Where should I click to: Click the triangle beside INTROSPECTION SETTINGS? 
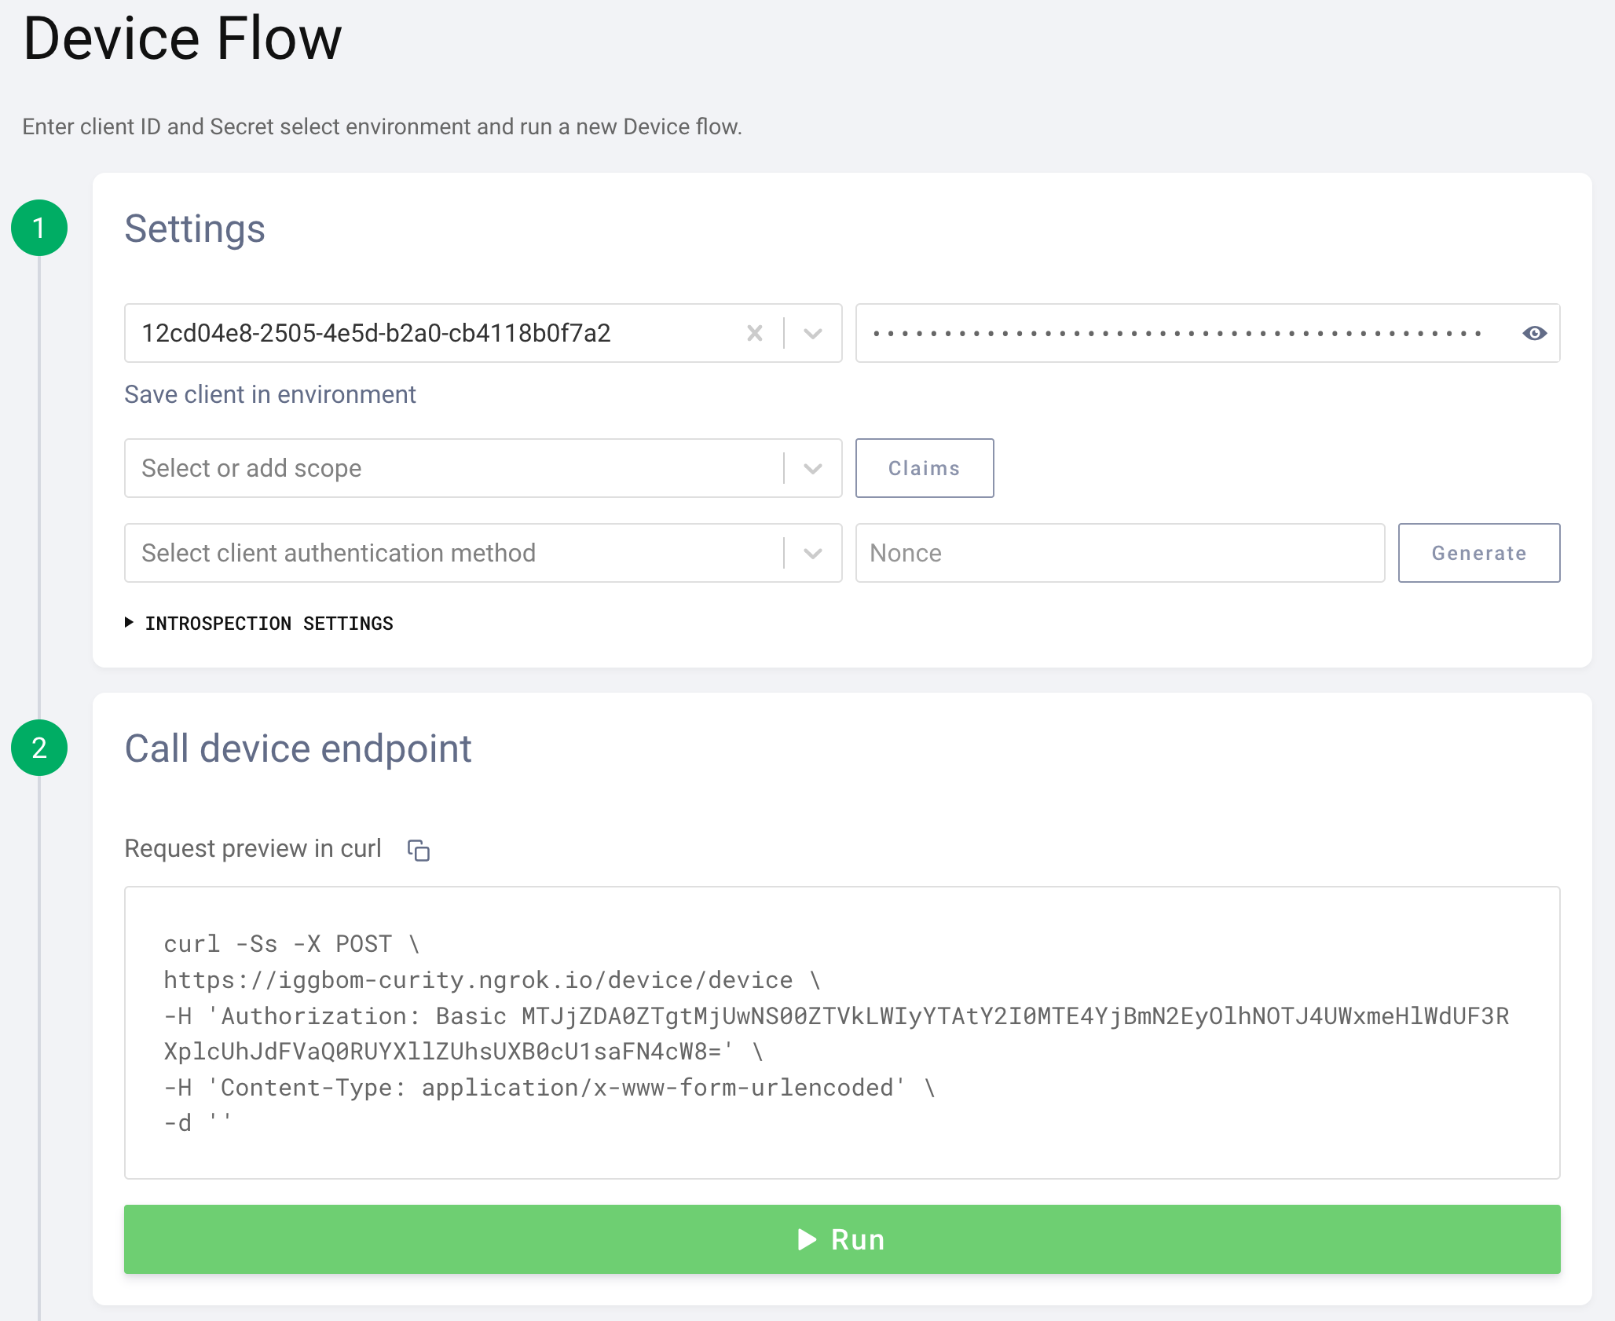coord(130,623)
